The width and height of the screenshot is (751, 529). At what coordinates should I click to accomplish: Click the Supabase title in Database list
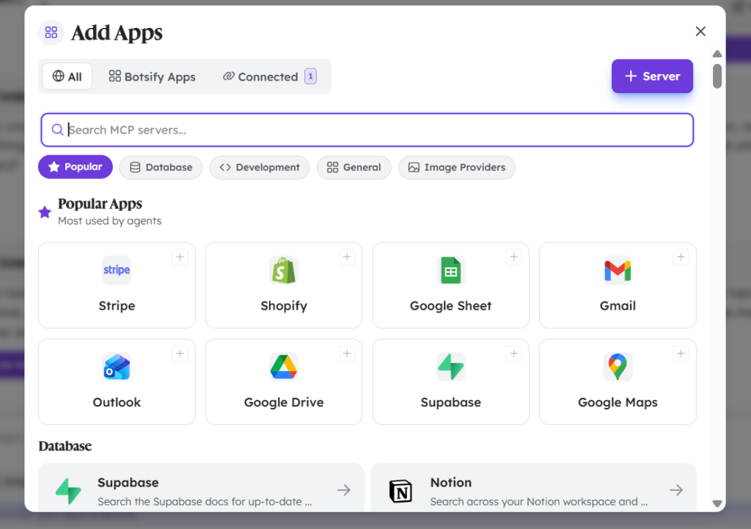[128, 483]
